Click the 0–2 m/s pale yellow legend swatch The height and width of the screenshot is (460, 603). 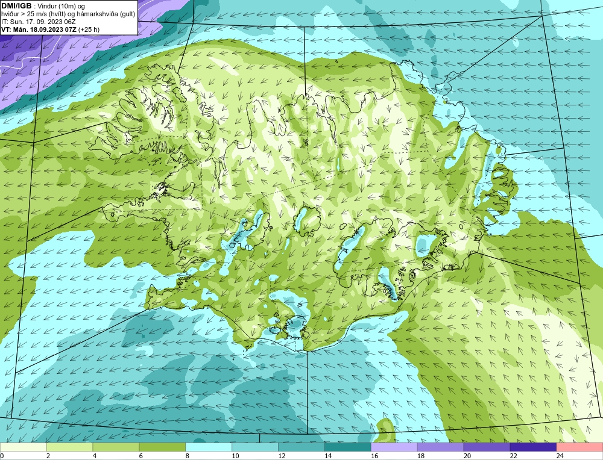(23, 447)
